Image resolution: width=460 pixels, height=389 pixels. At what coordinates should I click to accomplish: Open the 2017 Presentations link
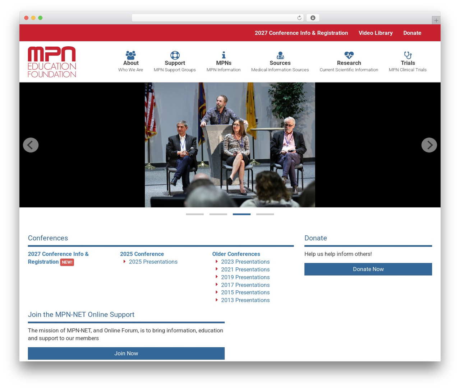tap(245, 285)
